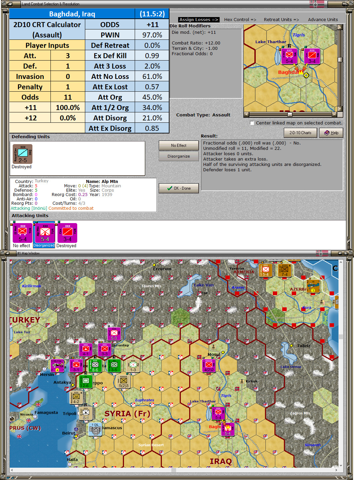Select the destroyed Royal Cav 2-5 defending unit
This screenshot has width=354, height=480.
pyautogui.click(x=22, y=154)
